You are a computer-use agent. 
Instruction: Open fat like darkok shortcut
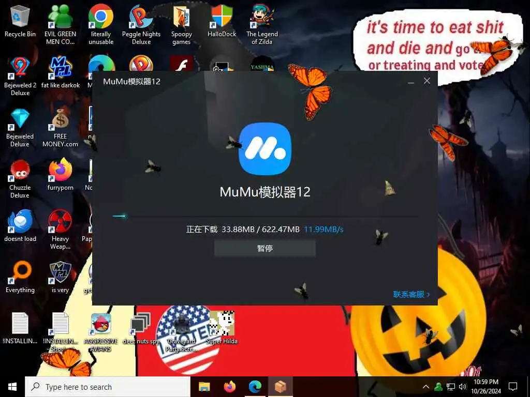(61, 72)
